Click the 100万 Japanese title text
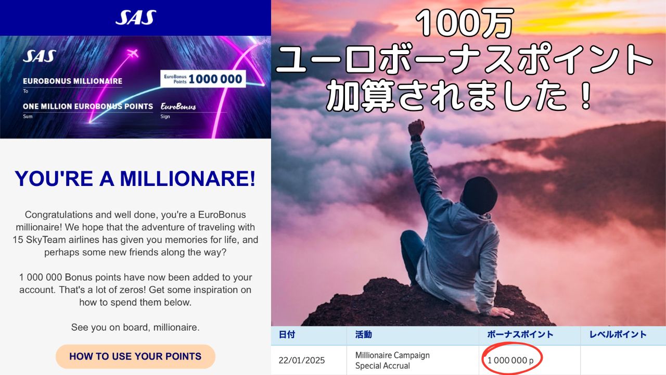 (464, 24)
